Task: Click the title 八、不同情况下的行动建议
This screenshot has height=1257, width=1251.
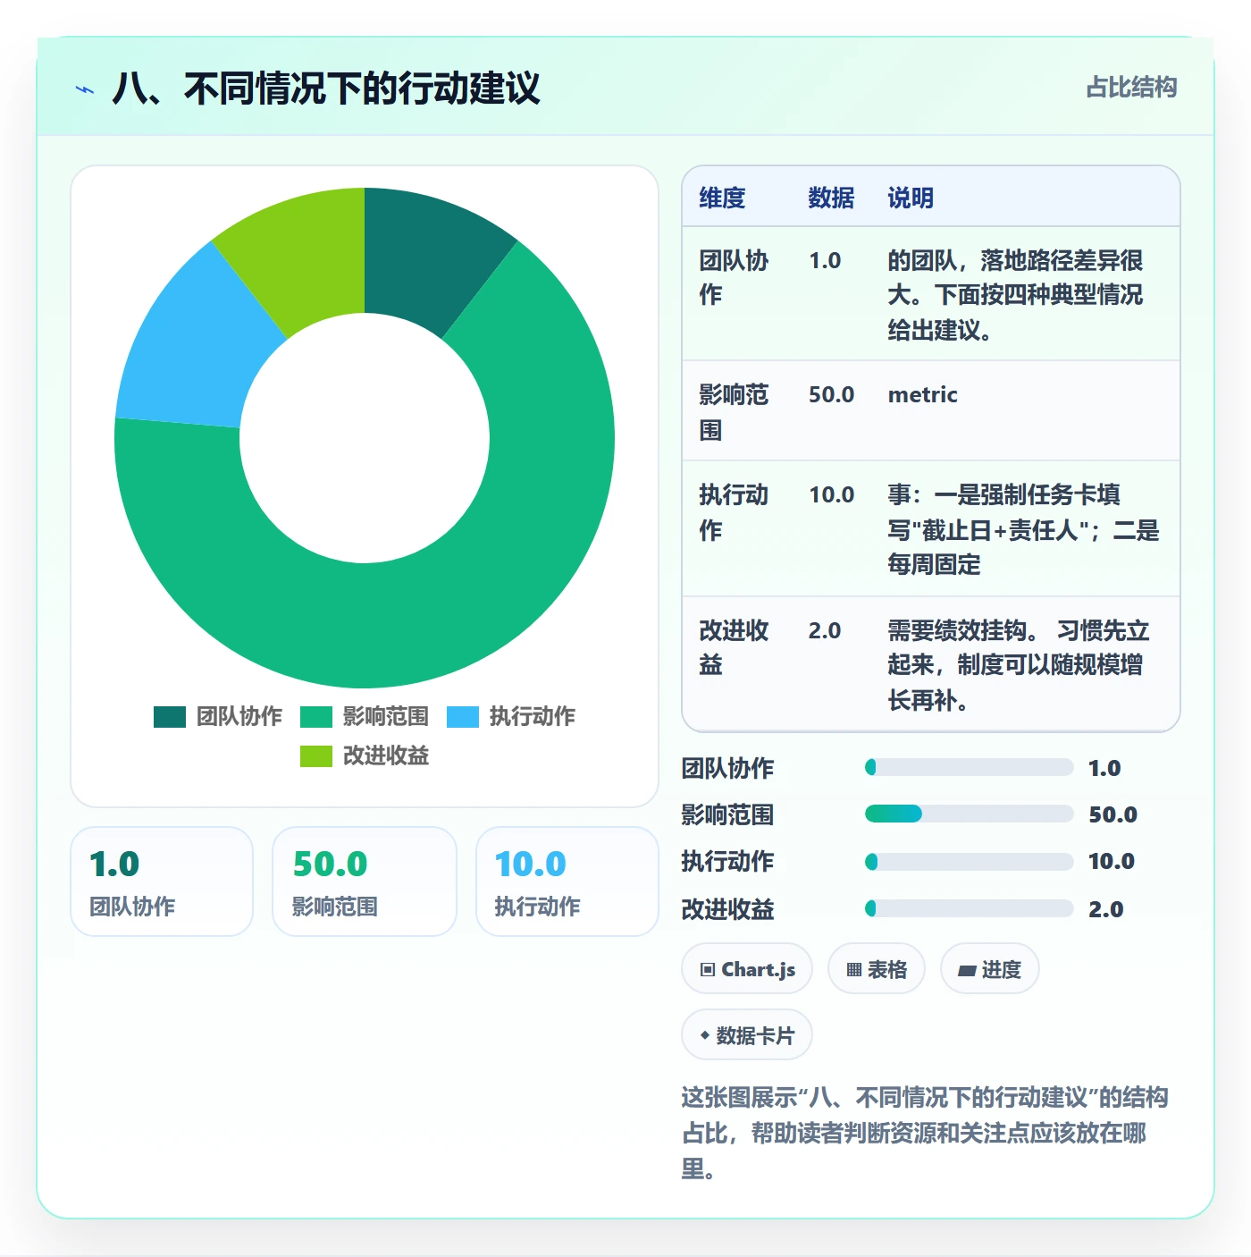Action: pos(326,89)
